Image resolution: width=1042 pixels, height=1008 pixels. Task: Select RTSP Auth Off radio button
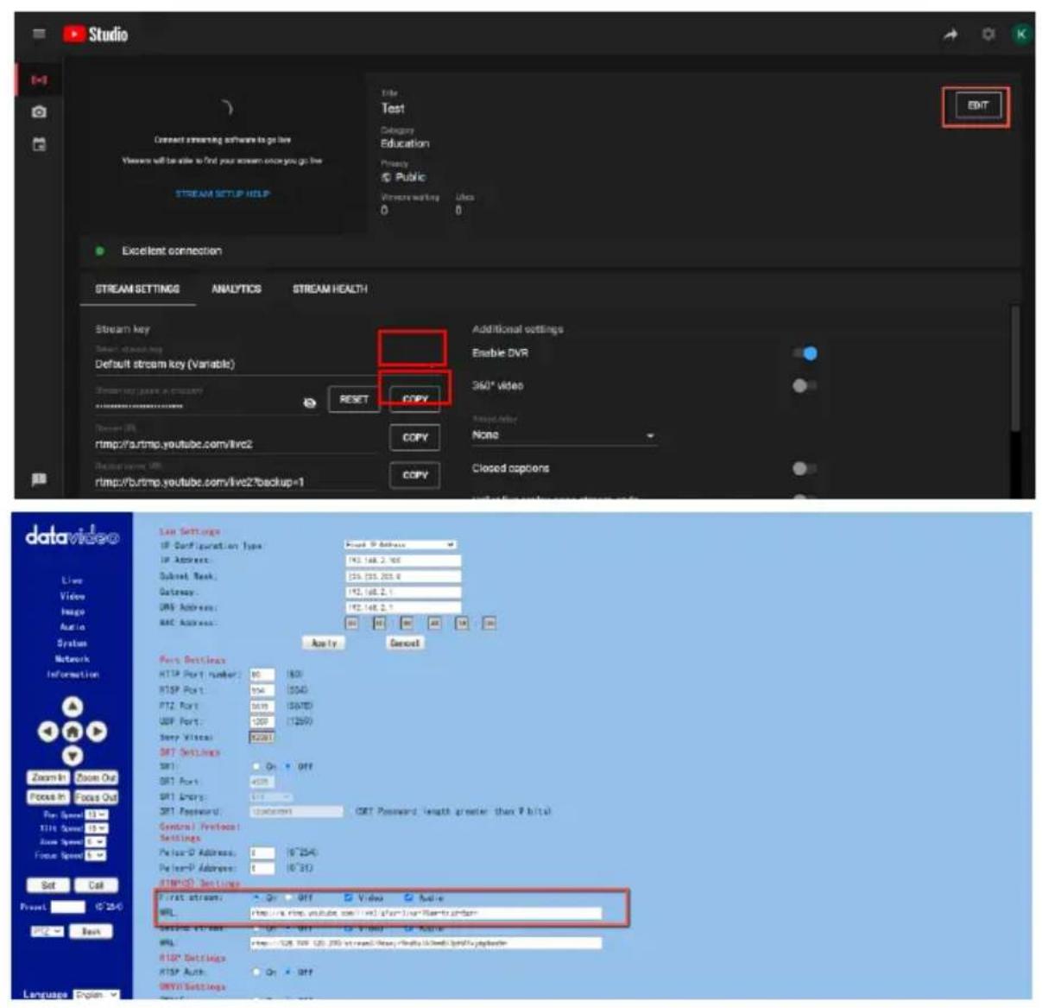click(288, 972)
